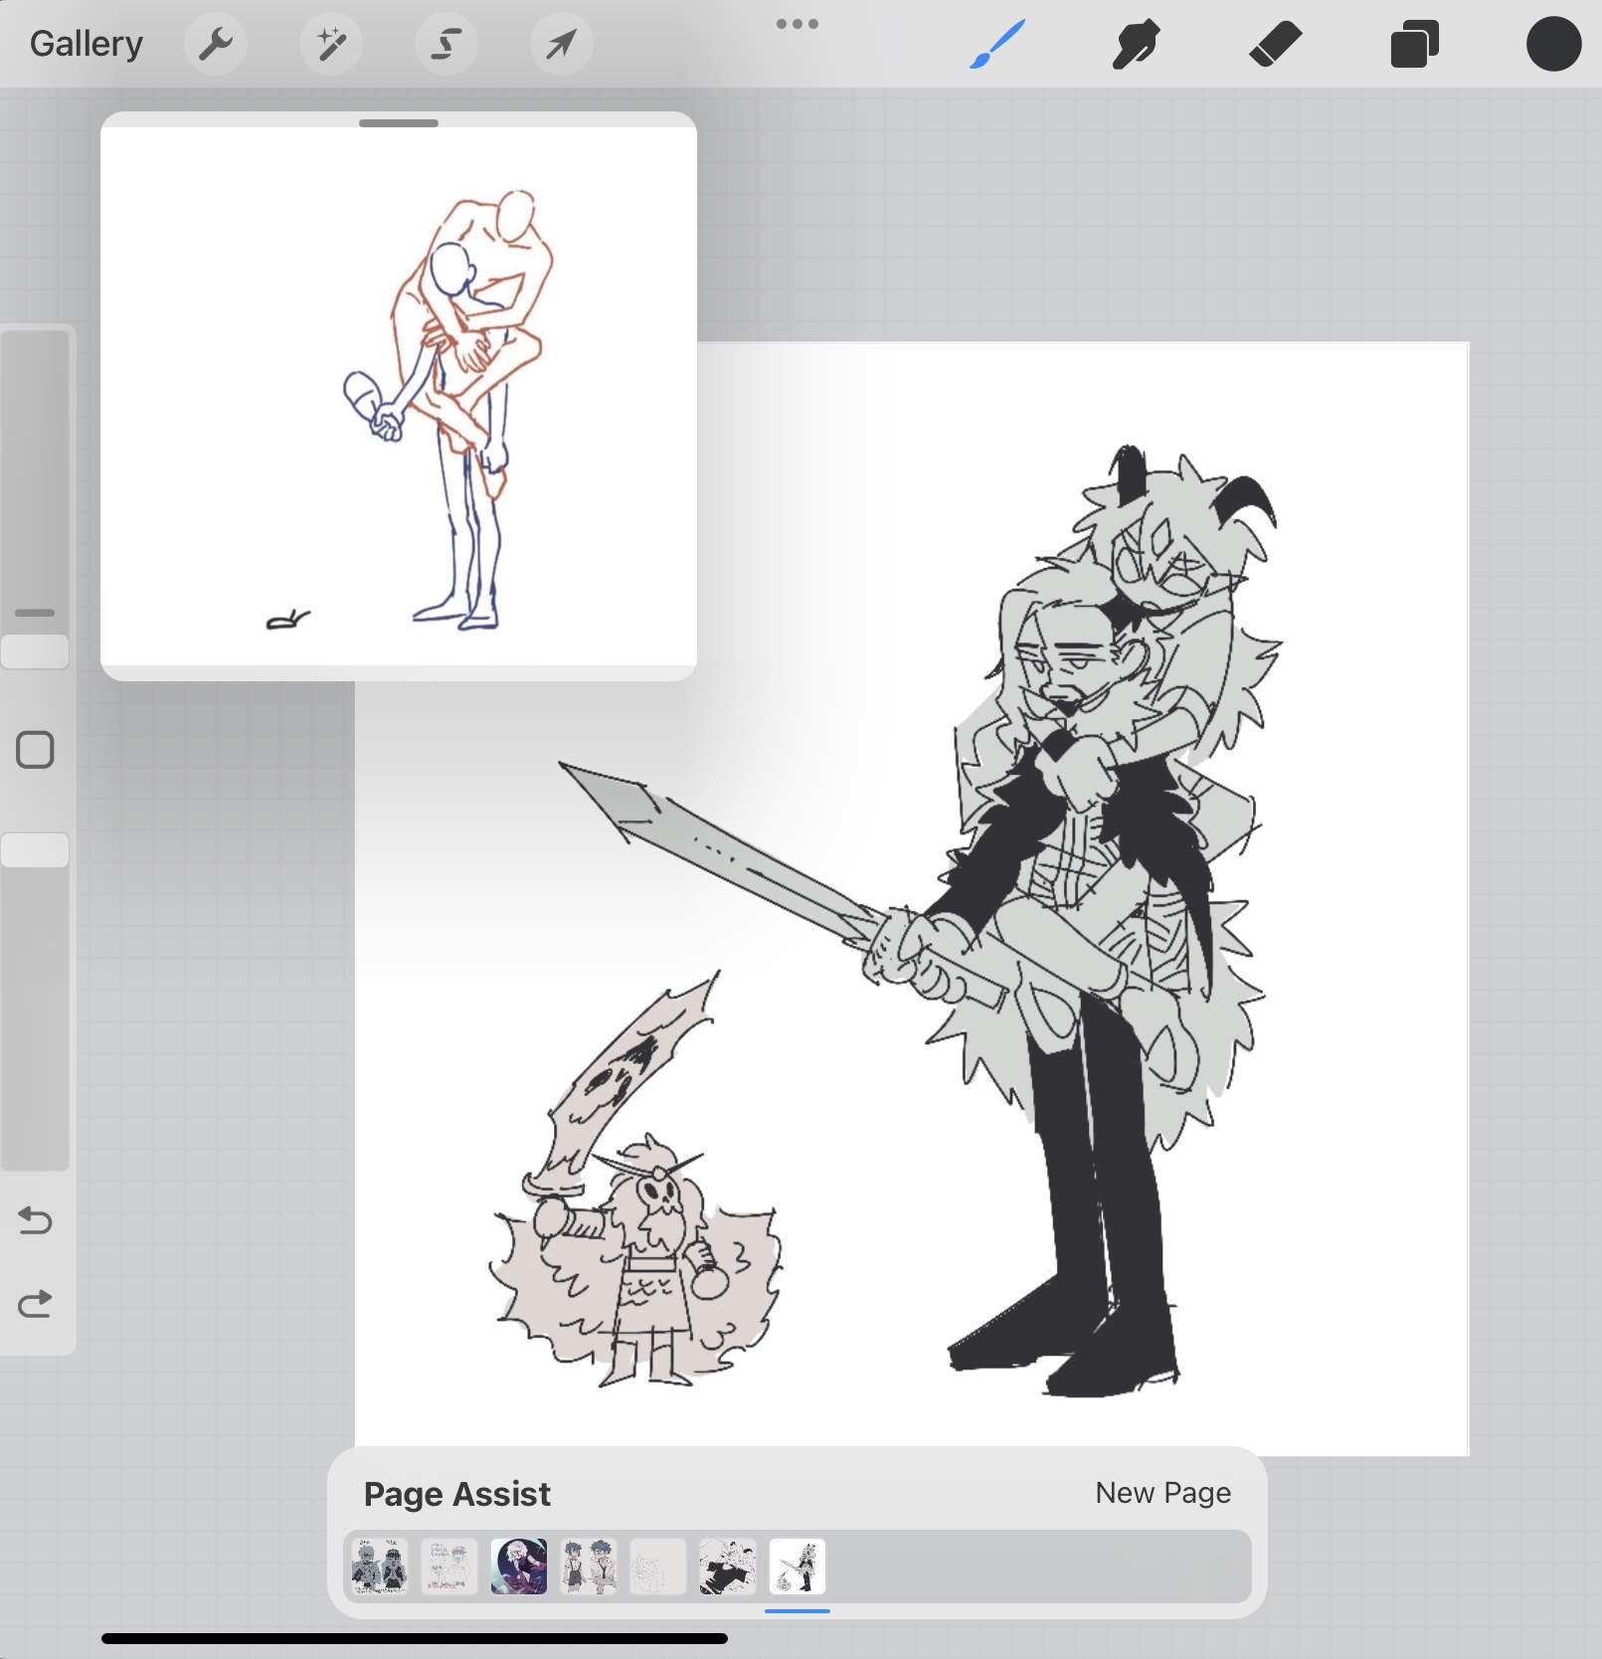Open the Layers panel
Screen dimensions: 1602x1659
tap(1415, 45)
